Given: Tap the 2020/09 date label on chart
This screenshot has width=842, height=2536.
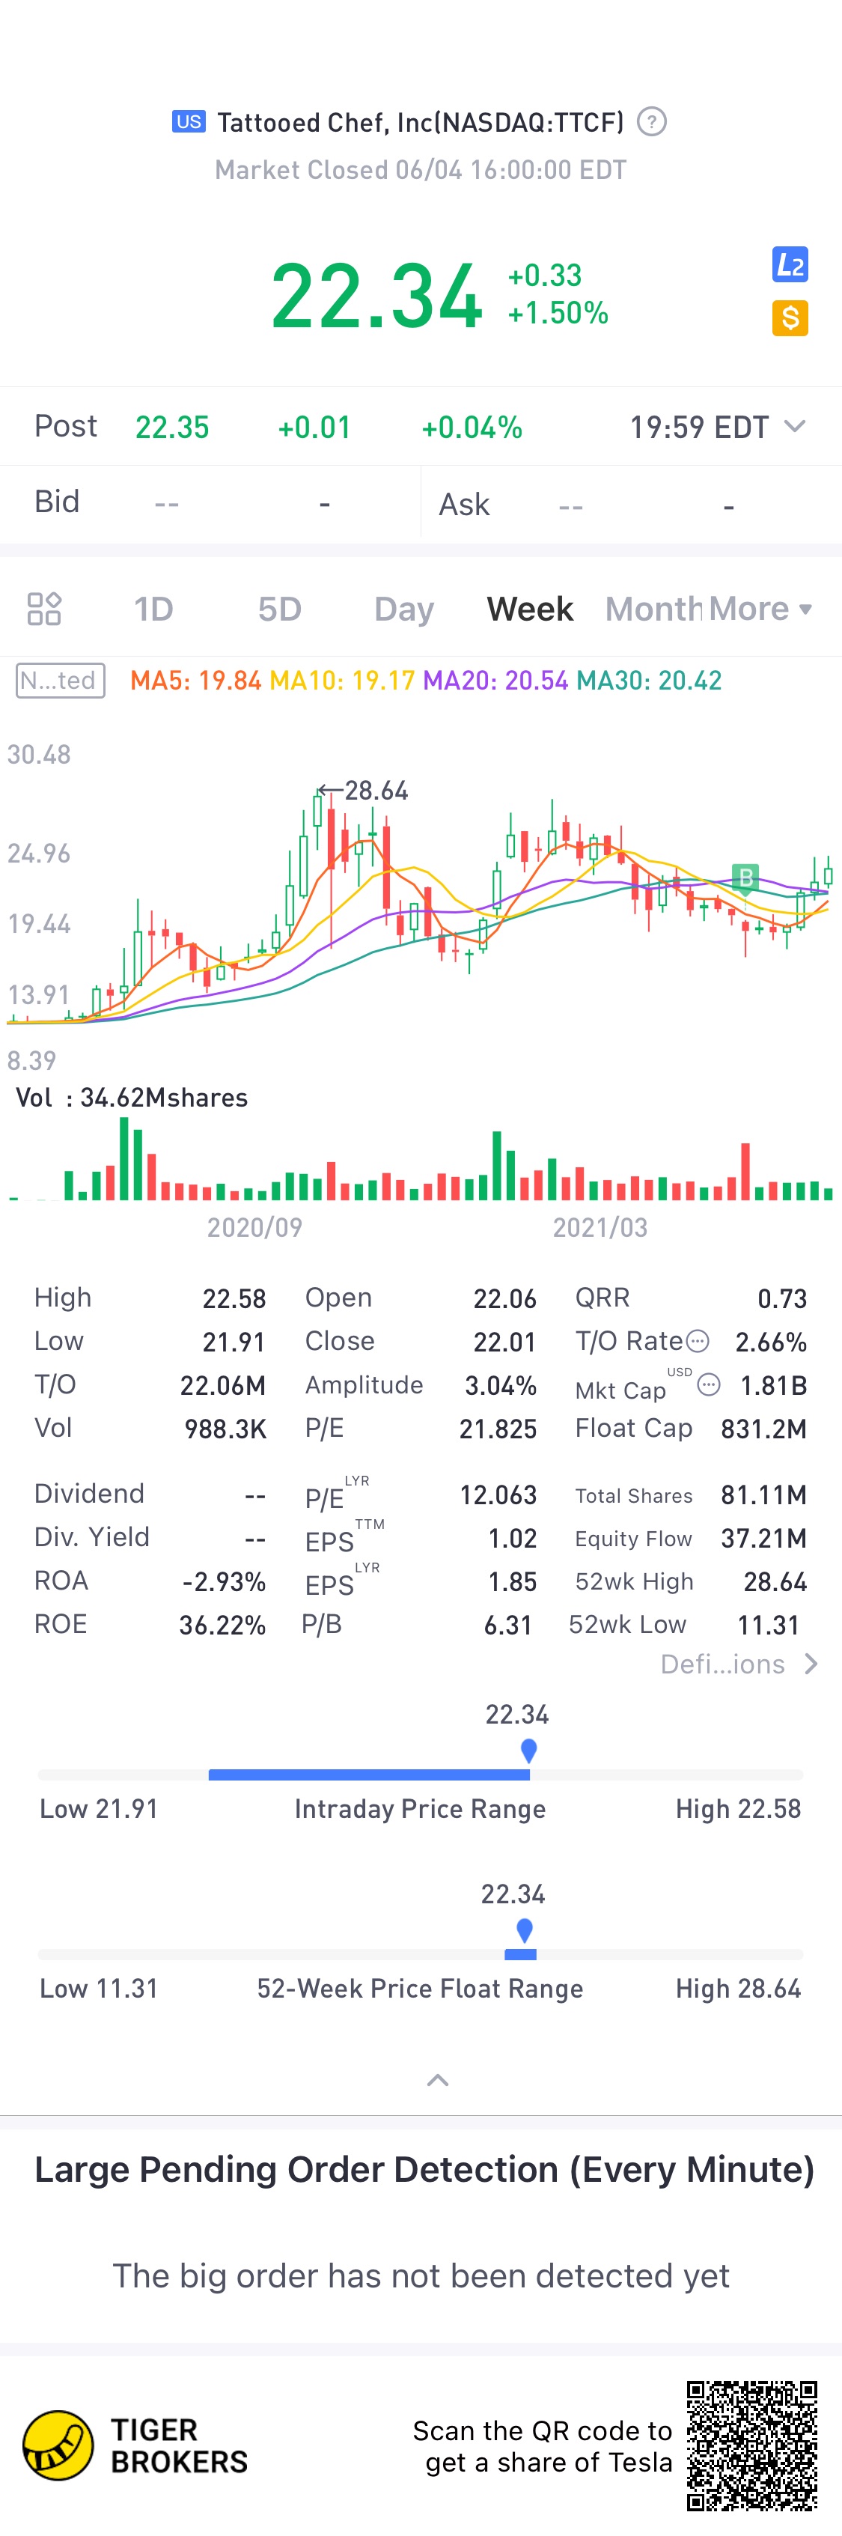Looking at the screenshot, I should 254,1226.
